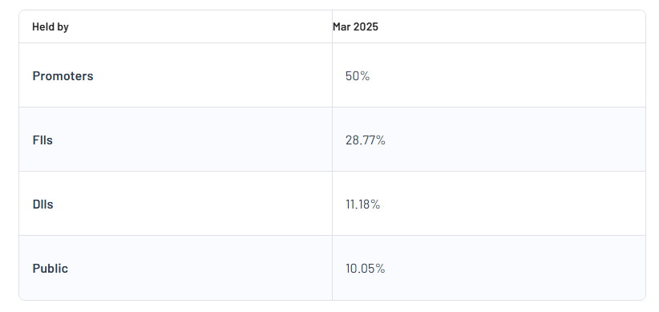
Task: Click the 28.77% FIIs holding value
Action: [x=366, y=140]
